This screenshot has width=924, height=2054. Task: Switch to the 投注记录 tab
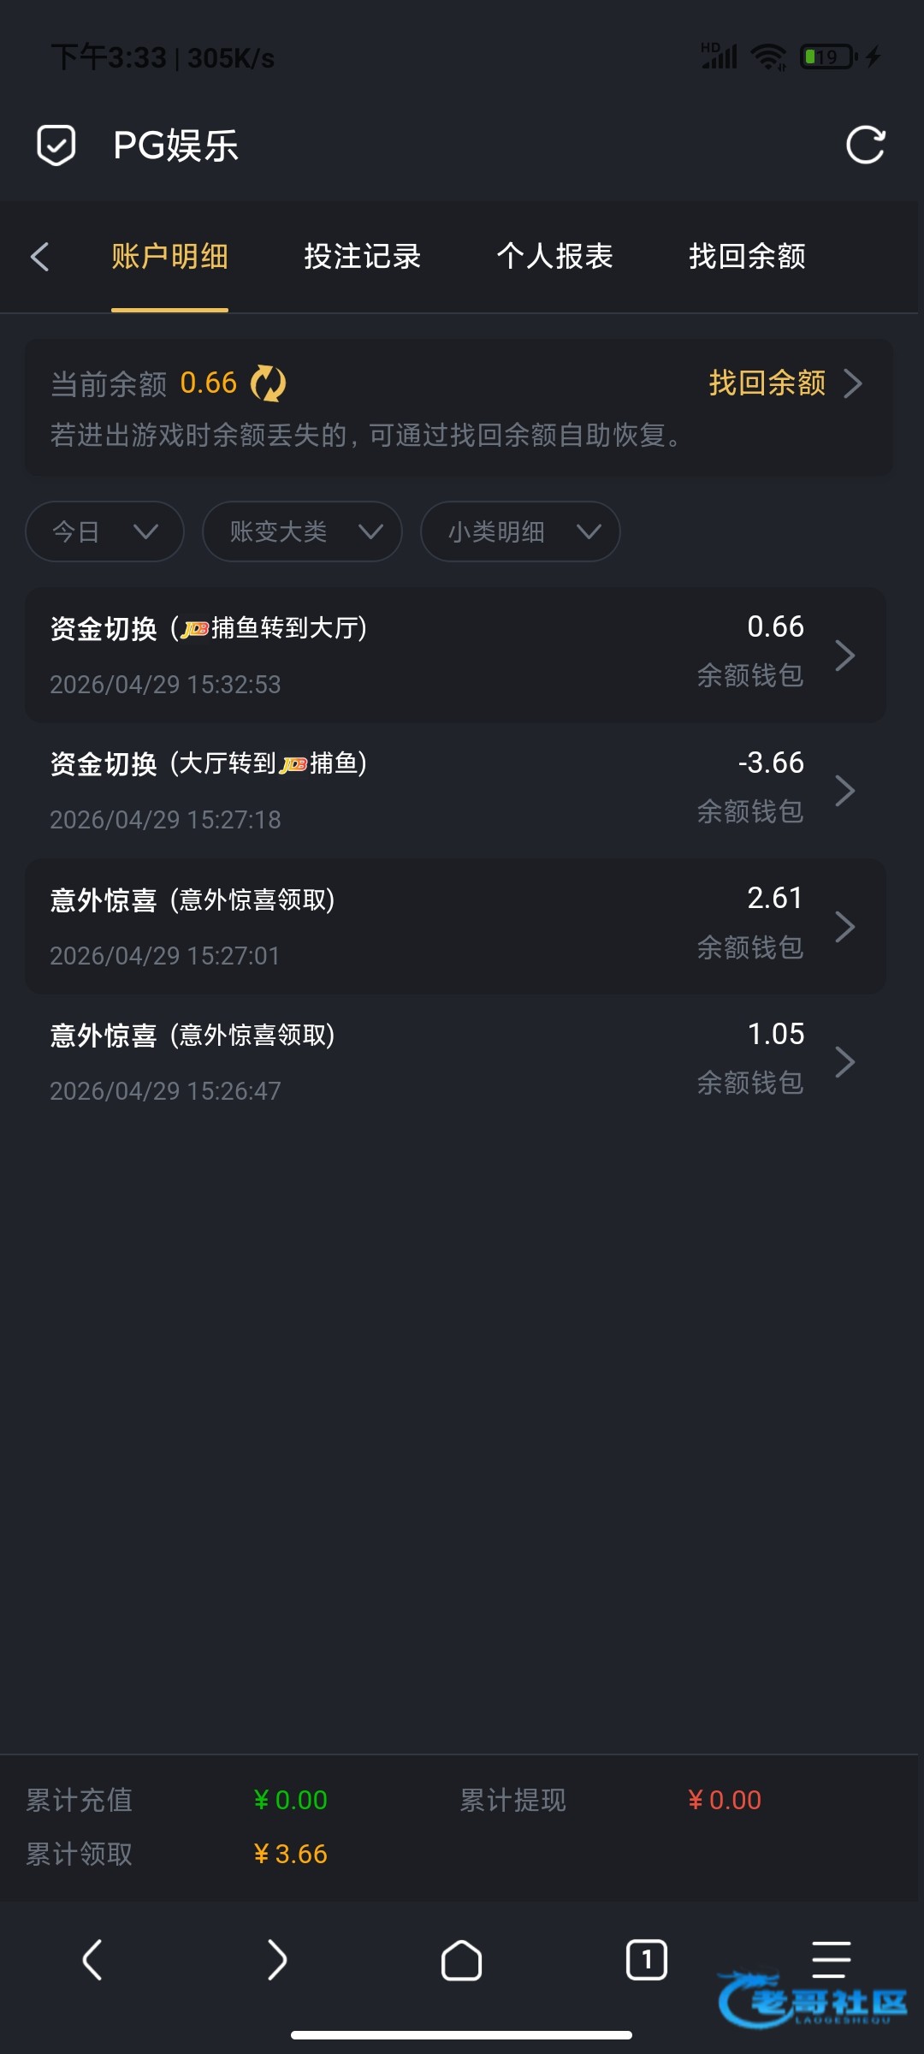[x=363, y=257]
